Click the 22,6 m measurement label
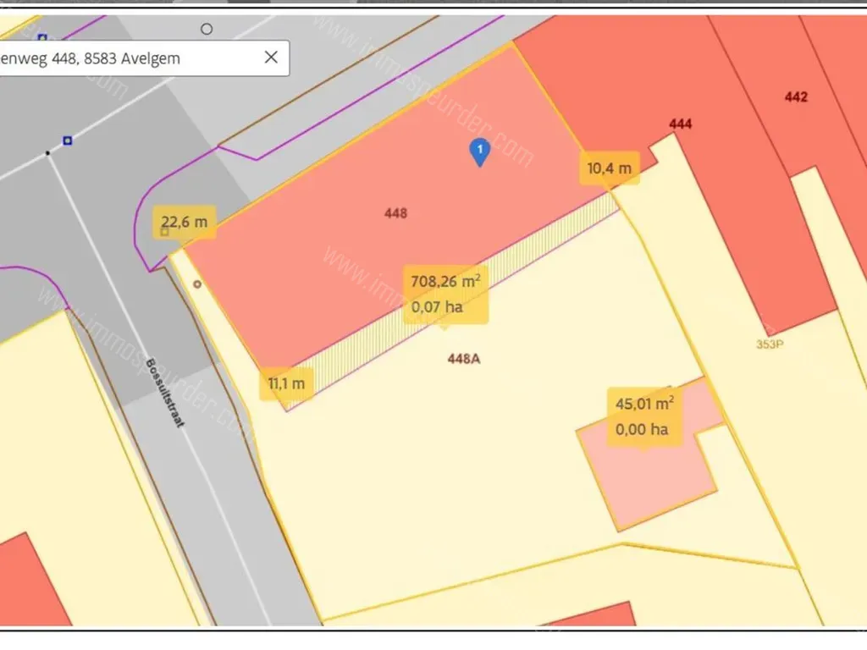This screenshot has width=867, height=650. point(185,223)
